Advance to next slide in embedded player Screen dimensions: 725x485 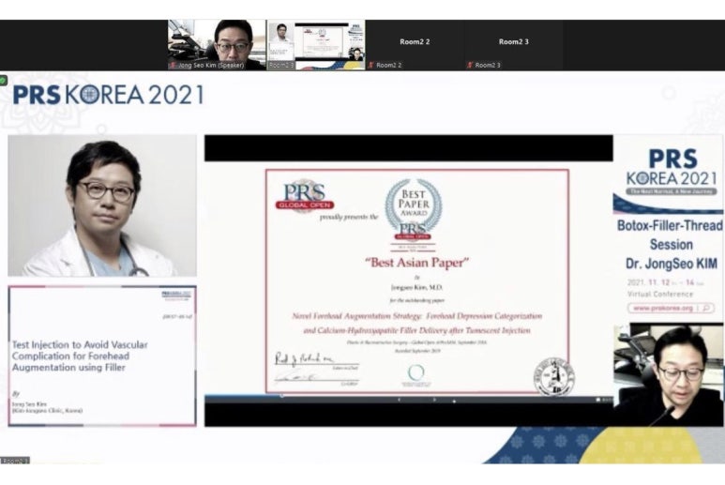[x=433, y=400]
